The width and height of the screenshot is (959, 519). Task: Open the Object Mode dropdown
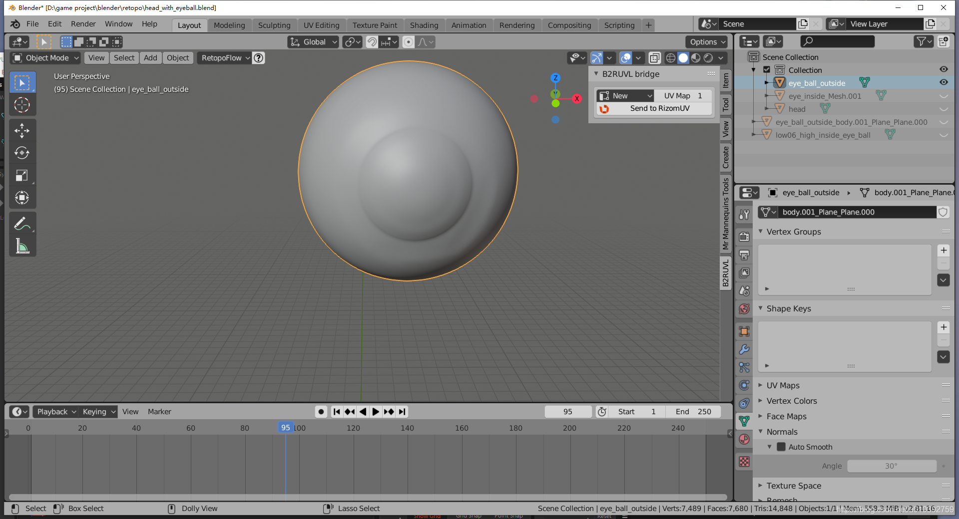tap(45, 58)
